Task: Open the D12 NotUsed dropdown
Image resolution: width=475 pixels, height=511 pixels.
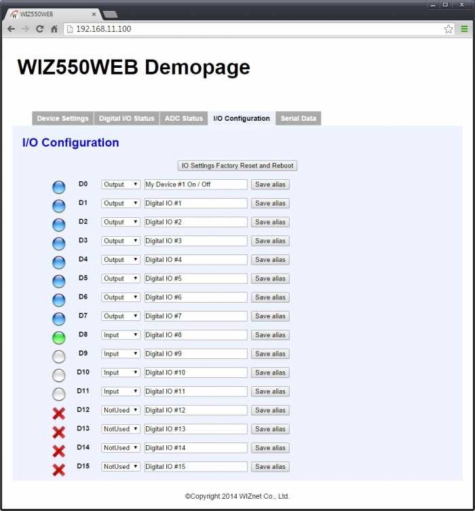Action: [x=121, y=411]
